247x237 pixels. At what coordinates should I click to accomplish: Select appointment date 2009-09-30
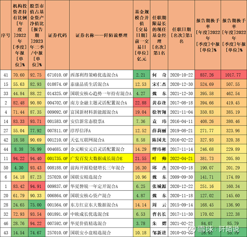(x=182, y=177)
